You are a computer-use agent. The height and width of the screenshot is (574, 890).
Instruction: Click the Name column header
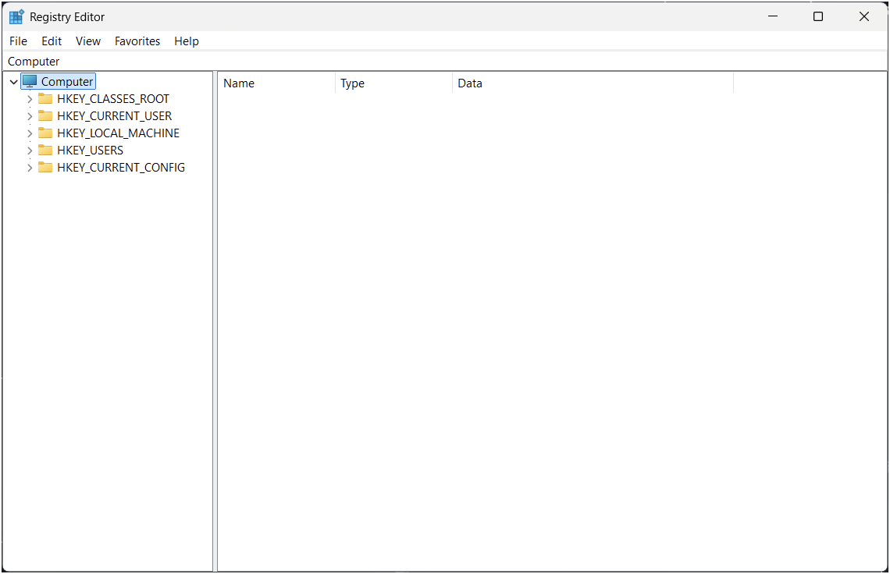276,83
